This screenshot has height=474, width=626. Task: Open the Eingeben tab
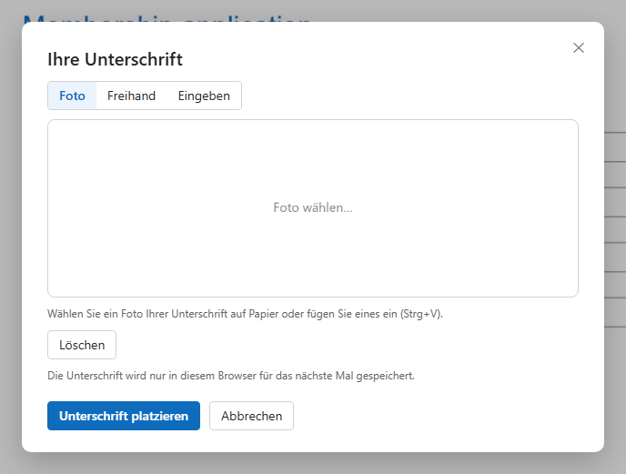coord(204,96)
